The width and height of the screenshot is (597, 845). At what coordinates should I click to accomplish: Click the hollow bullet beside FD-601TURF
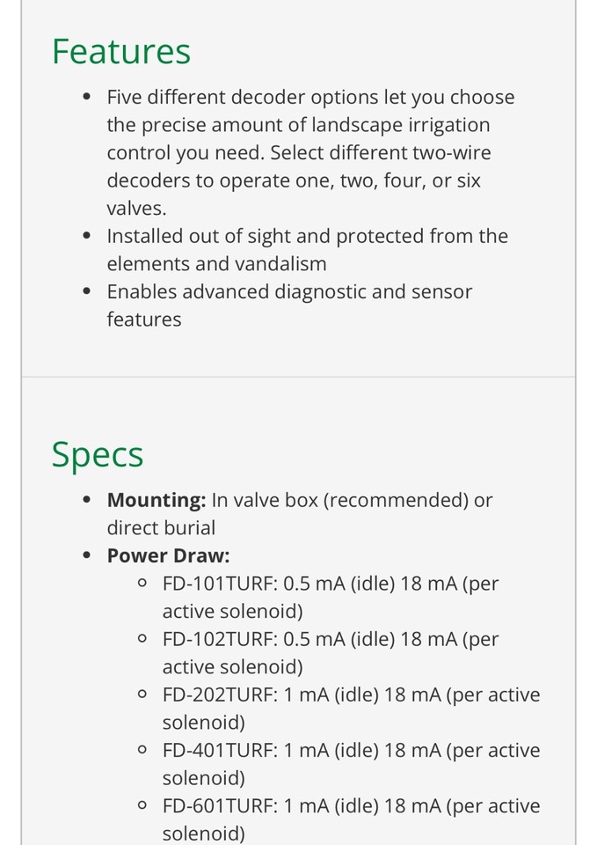coord(142,806)
